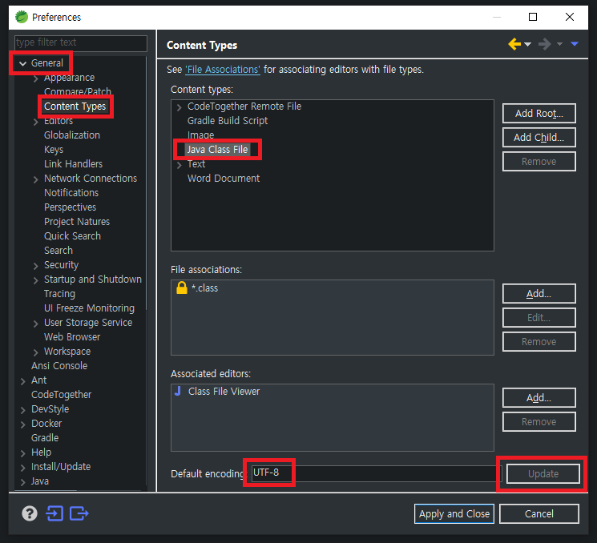The height and width of the screenshot is (543, 597).
Task: Expand the Install/Update node
Action: 23,468
